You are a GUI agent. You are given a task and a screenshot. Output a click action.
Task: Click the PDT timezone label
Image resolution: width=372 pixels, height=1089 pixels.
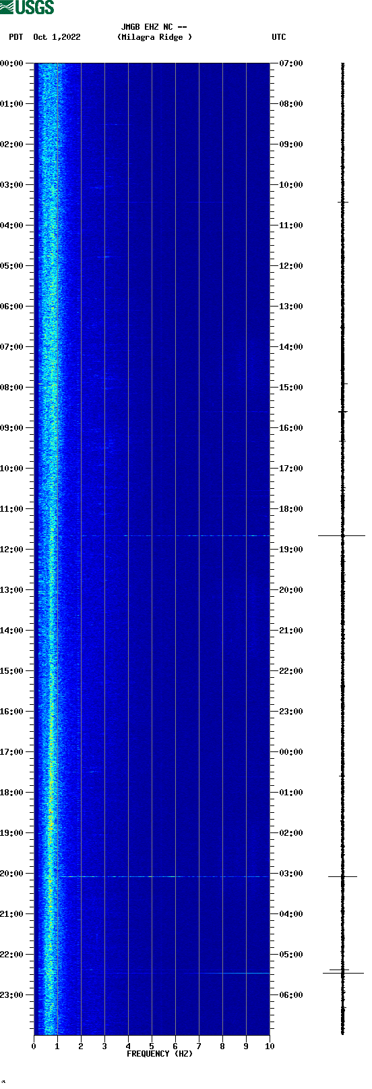15,37
